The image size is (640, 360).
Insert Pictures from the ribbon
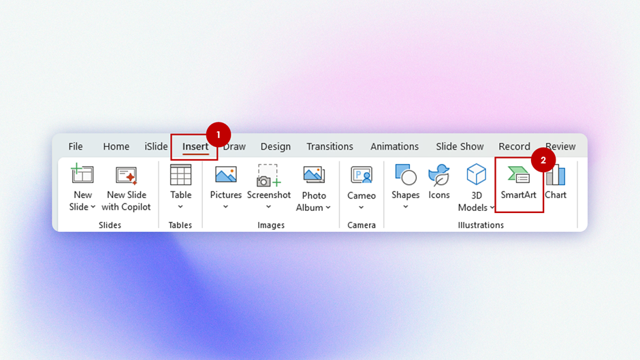[226, 182]
